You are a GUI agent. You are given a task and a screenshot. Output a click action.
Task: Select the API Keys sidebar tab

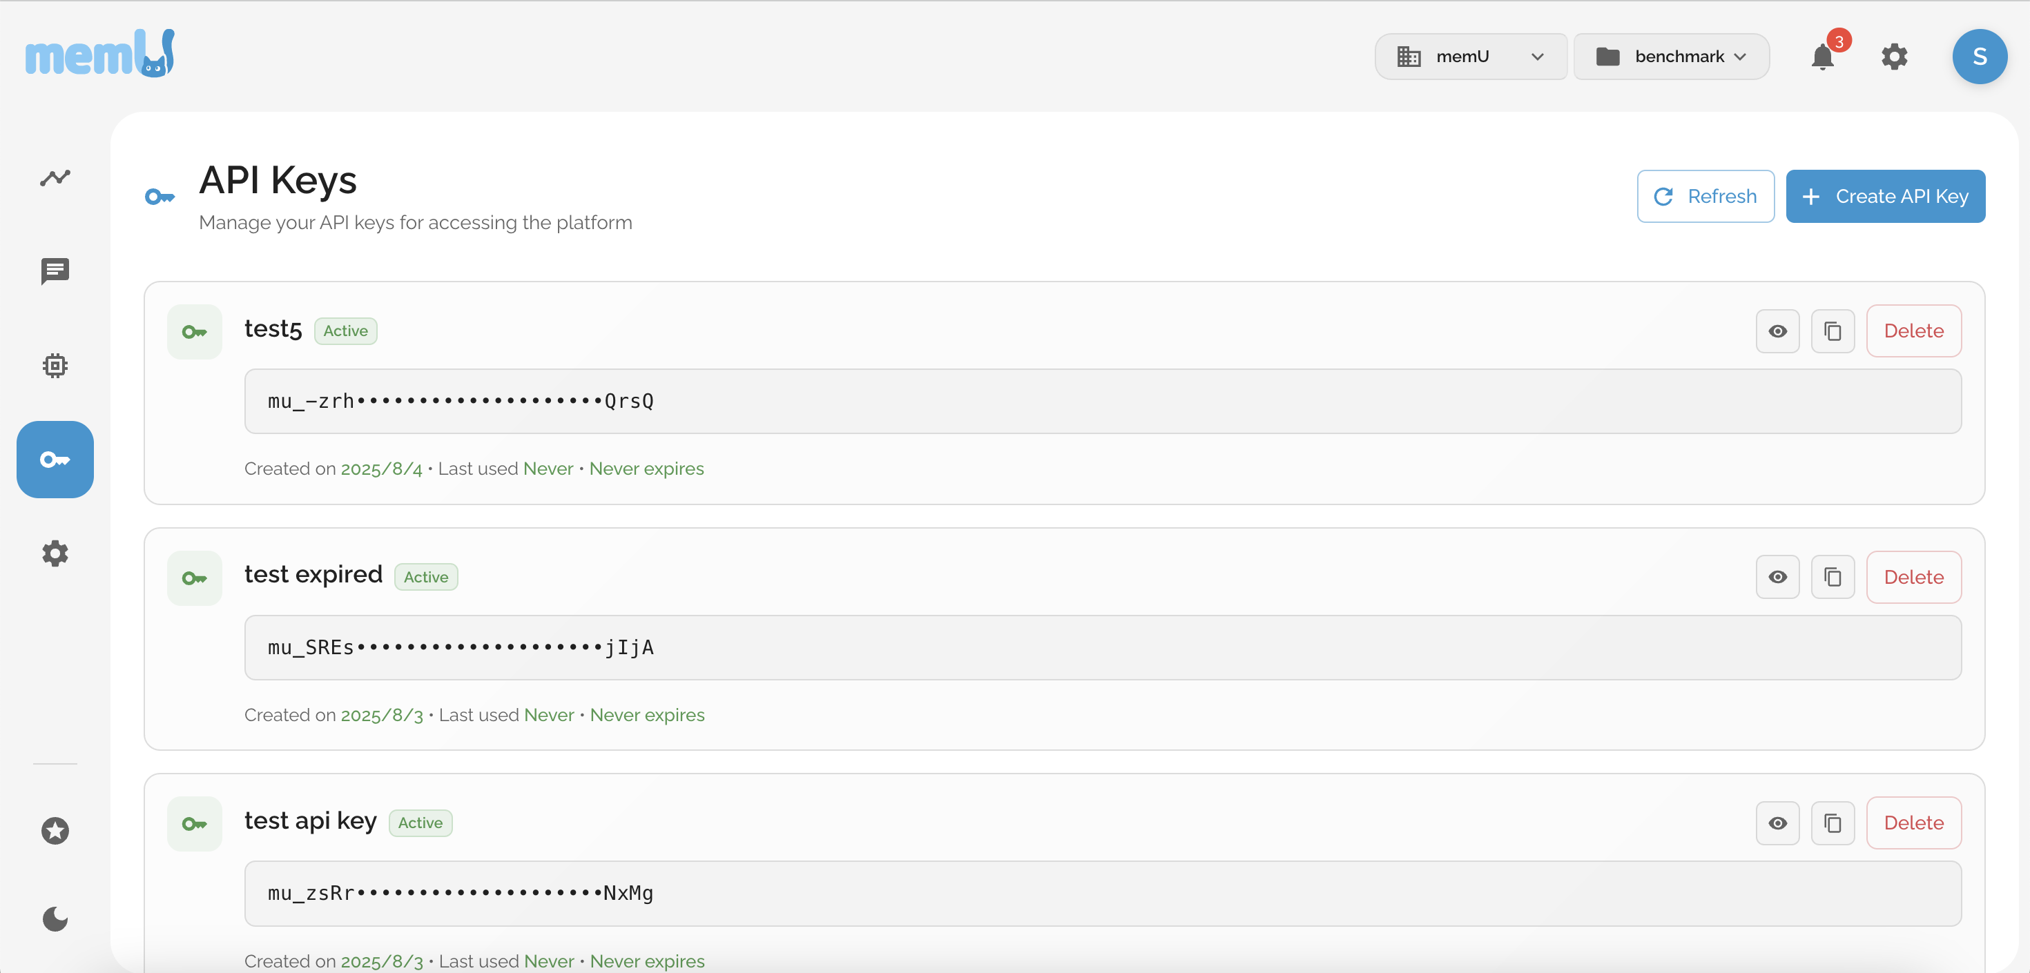pos(55,460)
